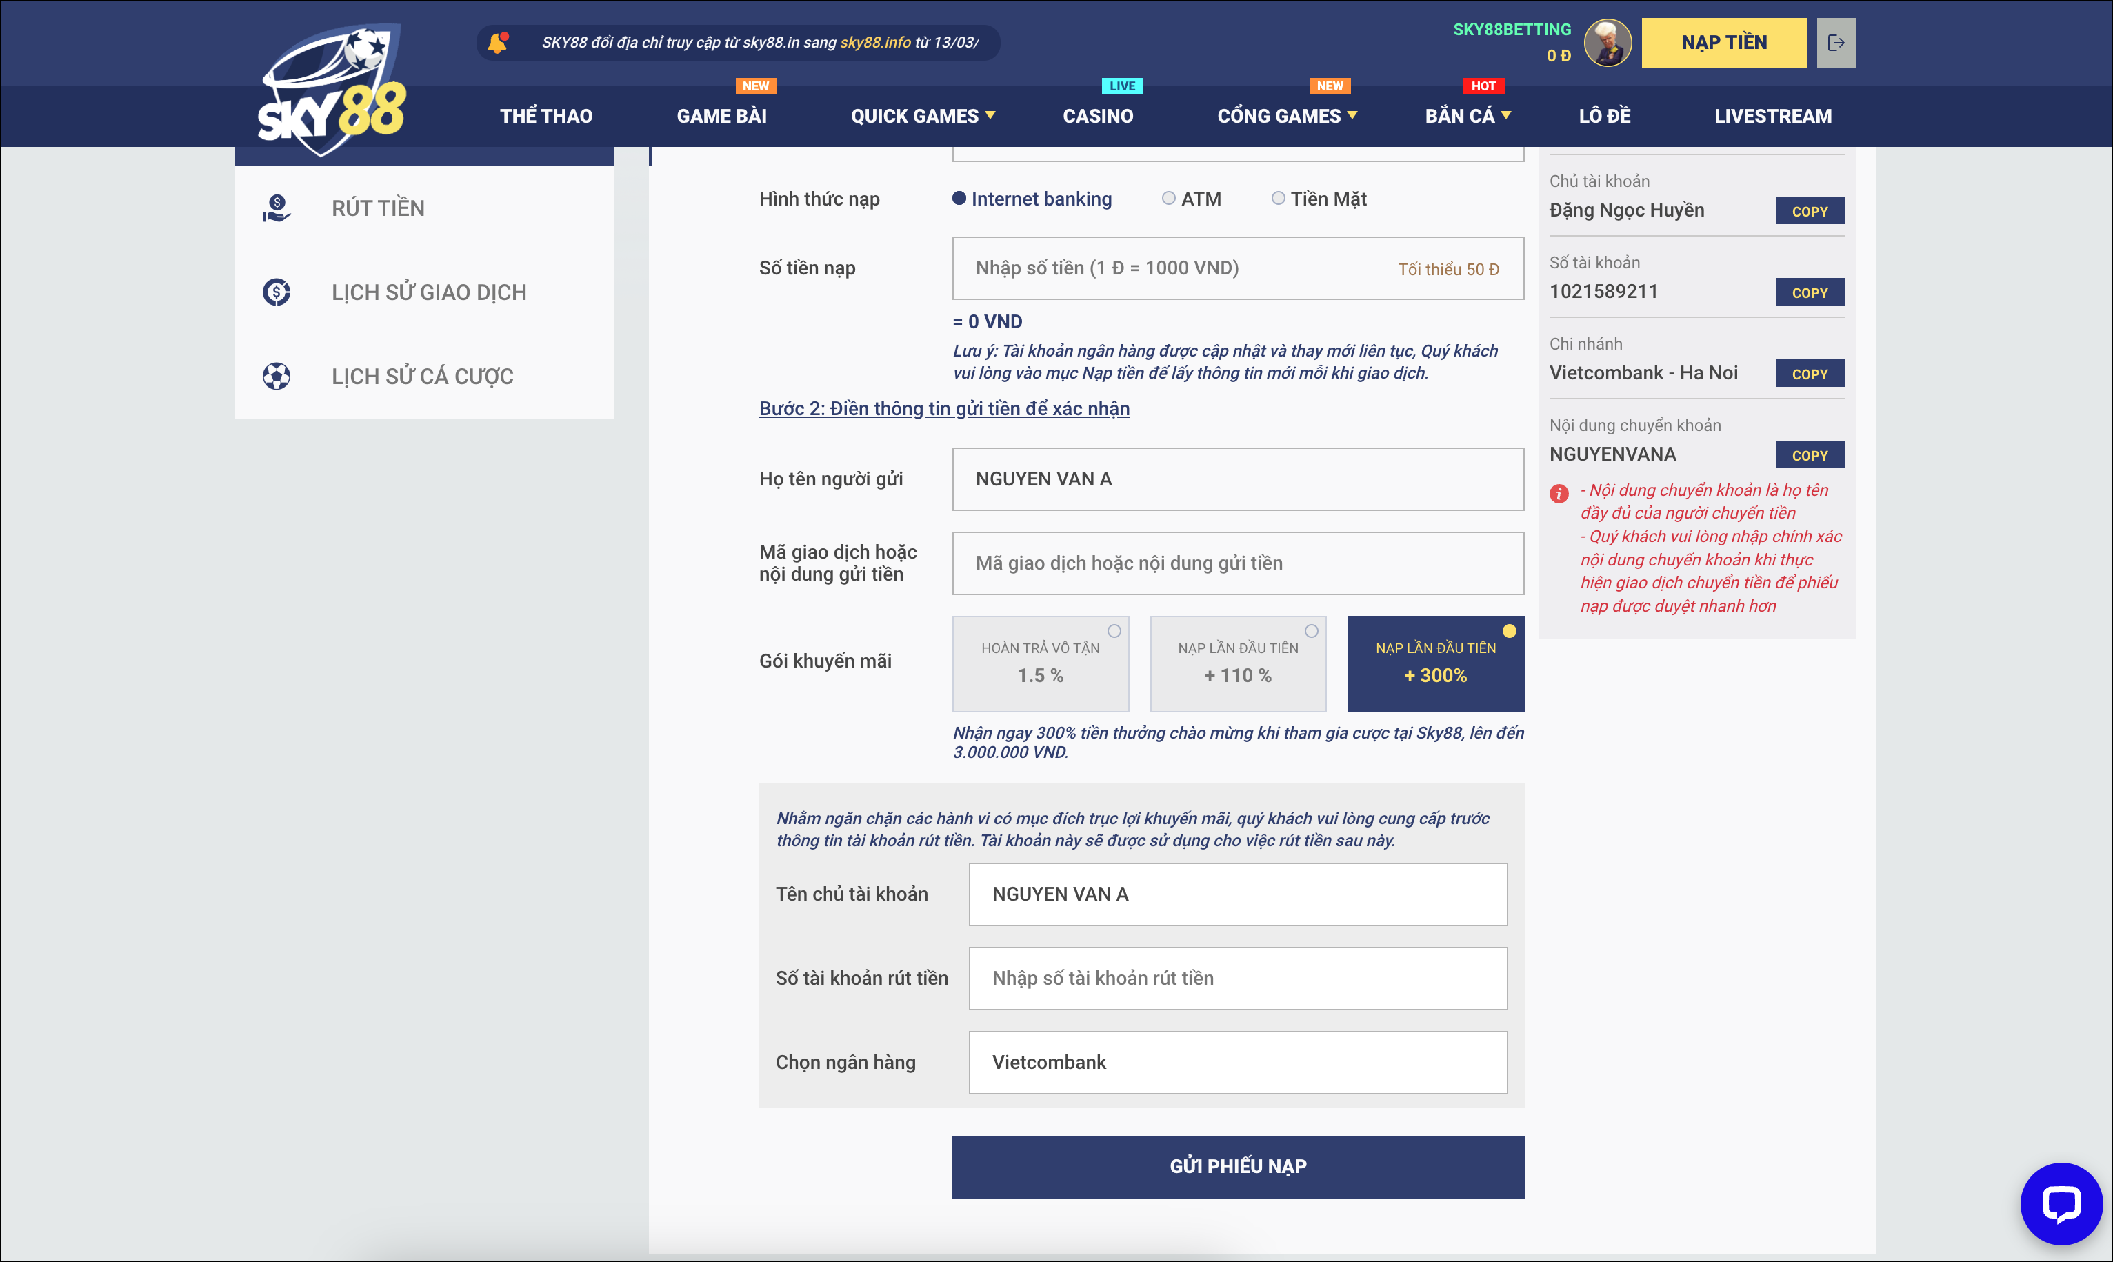The width and height of the screenshot is (2113, 1262).
Task: Open the live chat bubble icon
Action: click(2061, 1203)
